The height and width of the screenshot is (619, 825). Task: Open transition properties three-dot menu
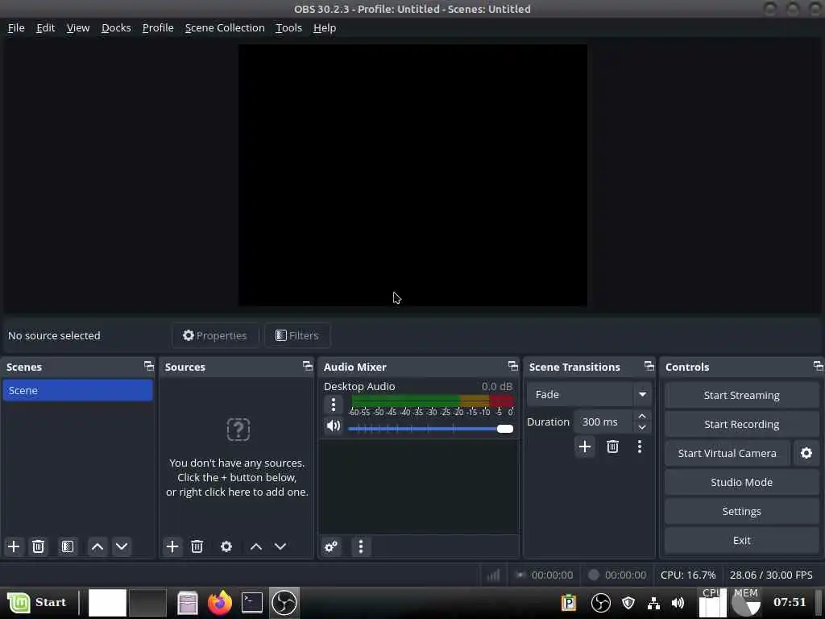640,447
